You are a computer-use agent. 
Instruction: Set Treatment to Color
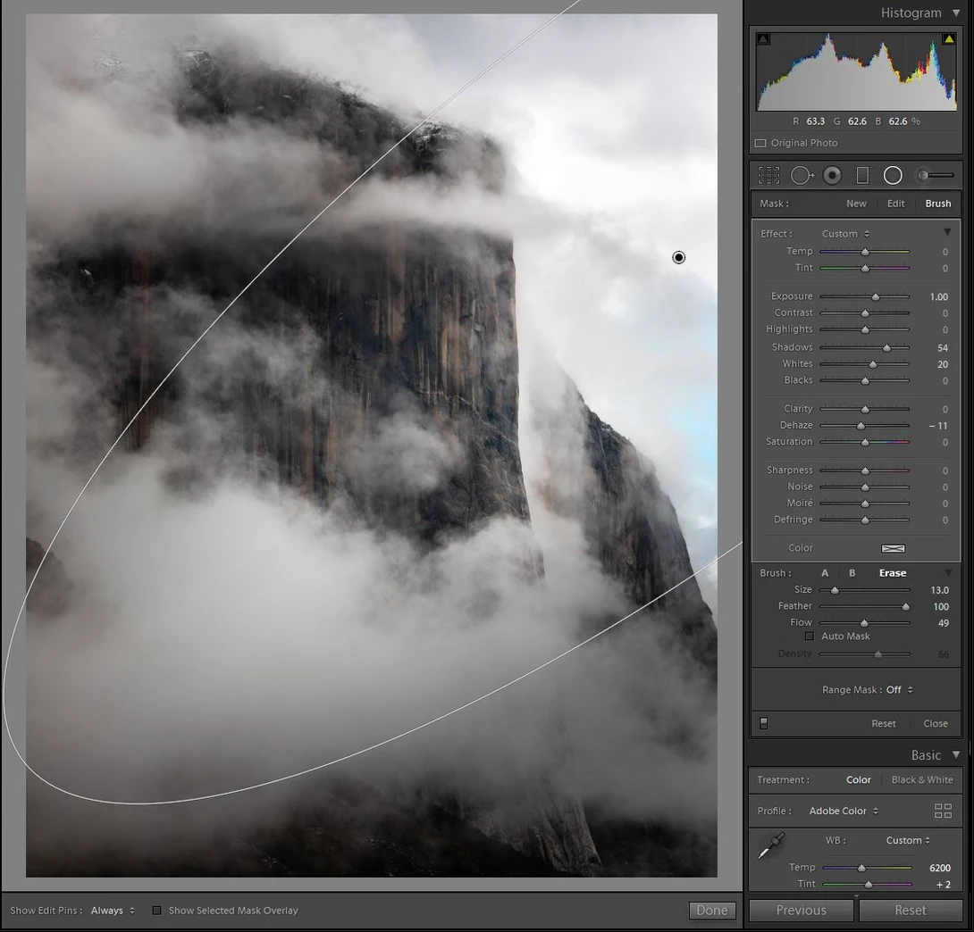point(859,780)
